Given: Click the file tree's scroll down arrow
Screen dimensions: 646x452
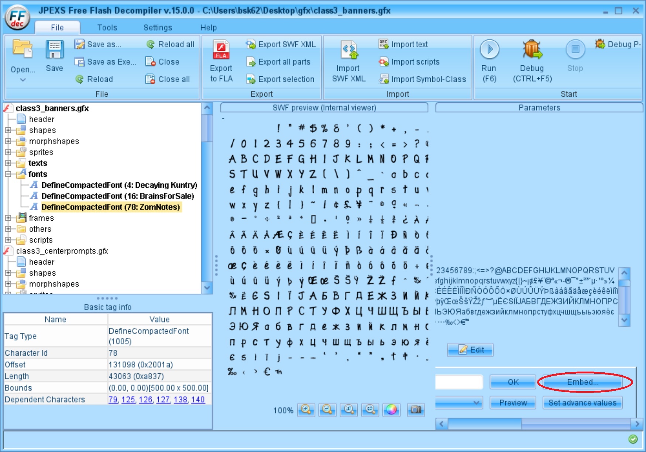Looking at the screenshot, I should point(207,287).
